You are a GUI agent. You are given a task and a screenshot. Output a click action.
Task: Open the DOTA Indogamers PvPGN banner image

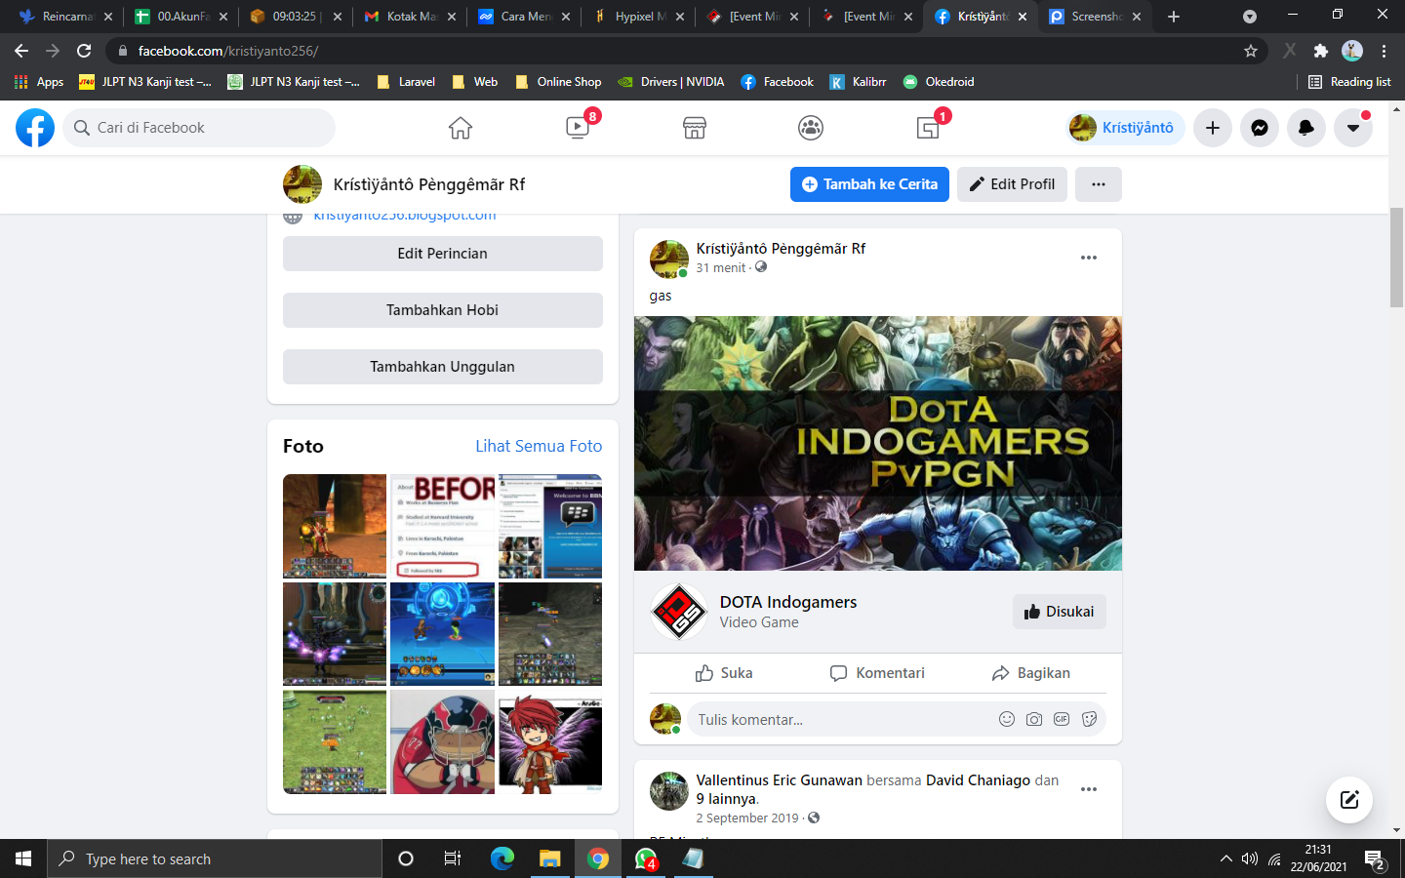coord(878,443)
